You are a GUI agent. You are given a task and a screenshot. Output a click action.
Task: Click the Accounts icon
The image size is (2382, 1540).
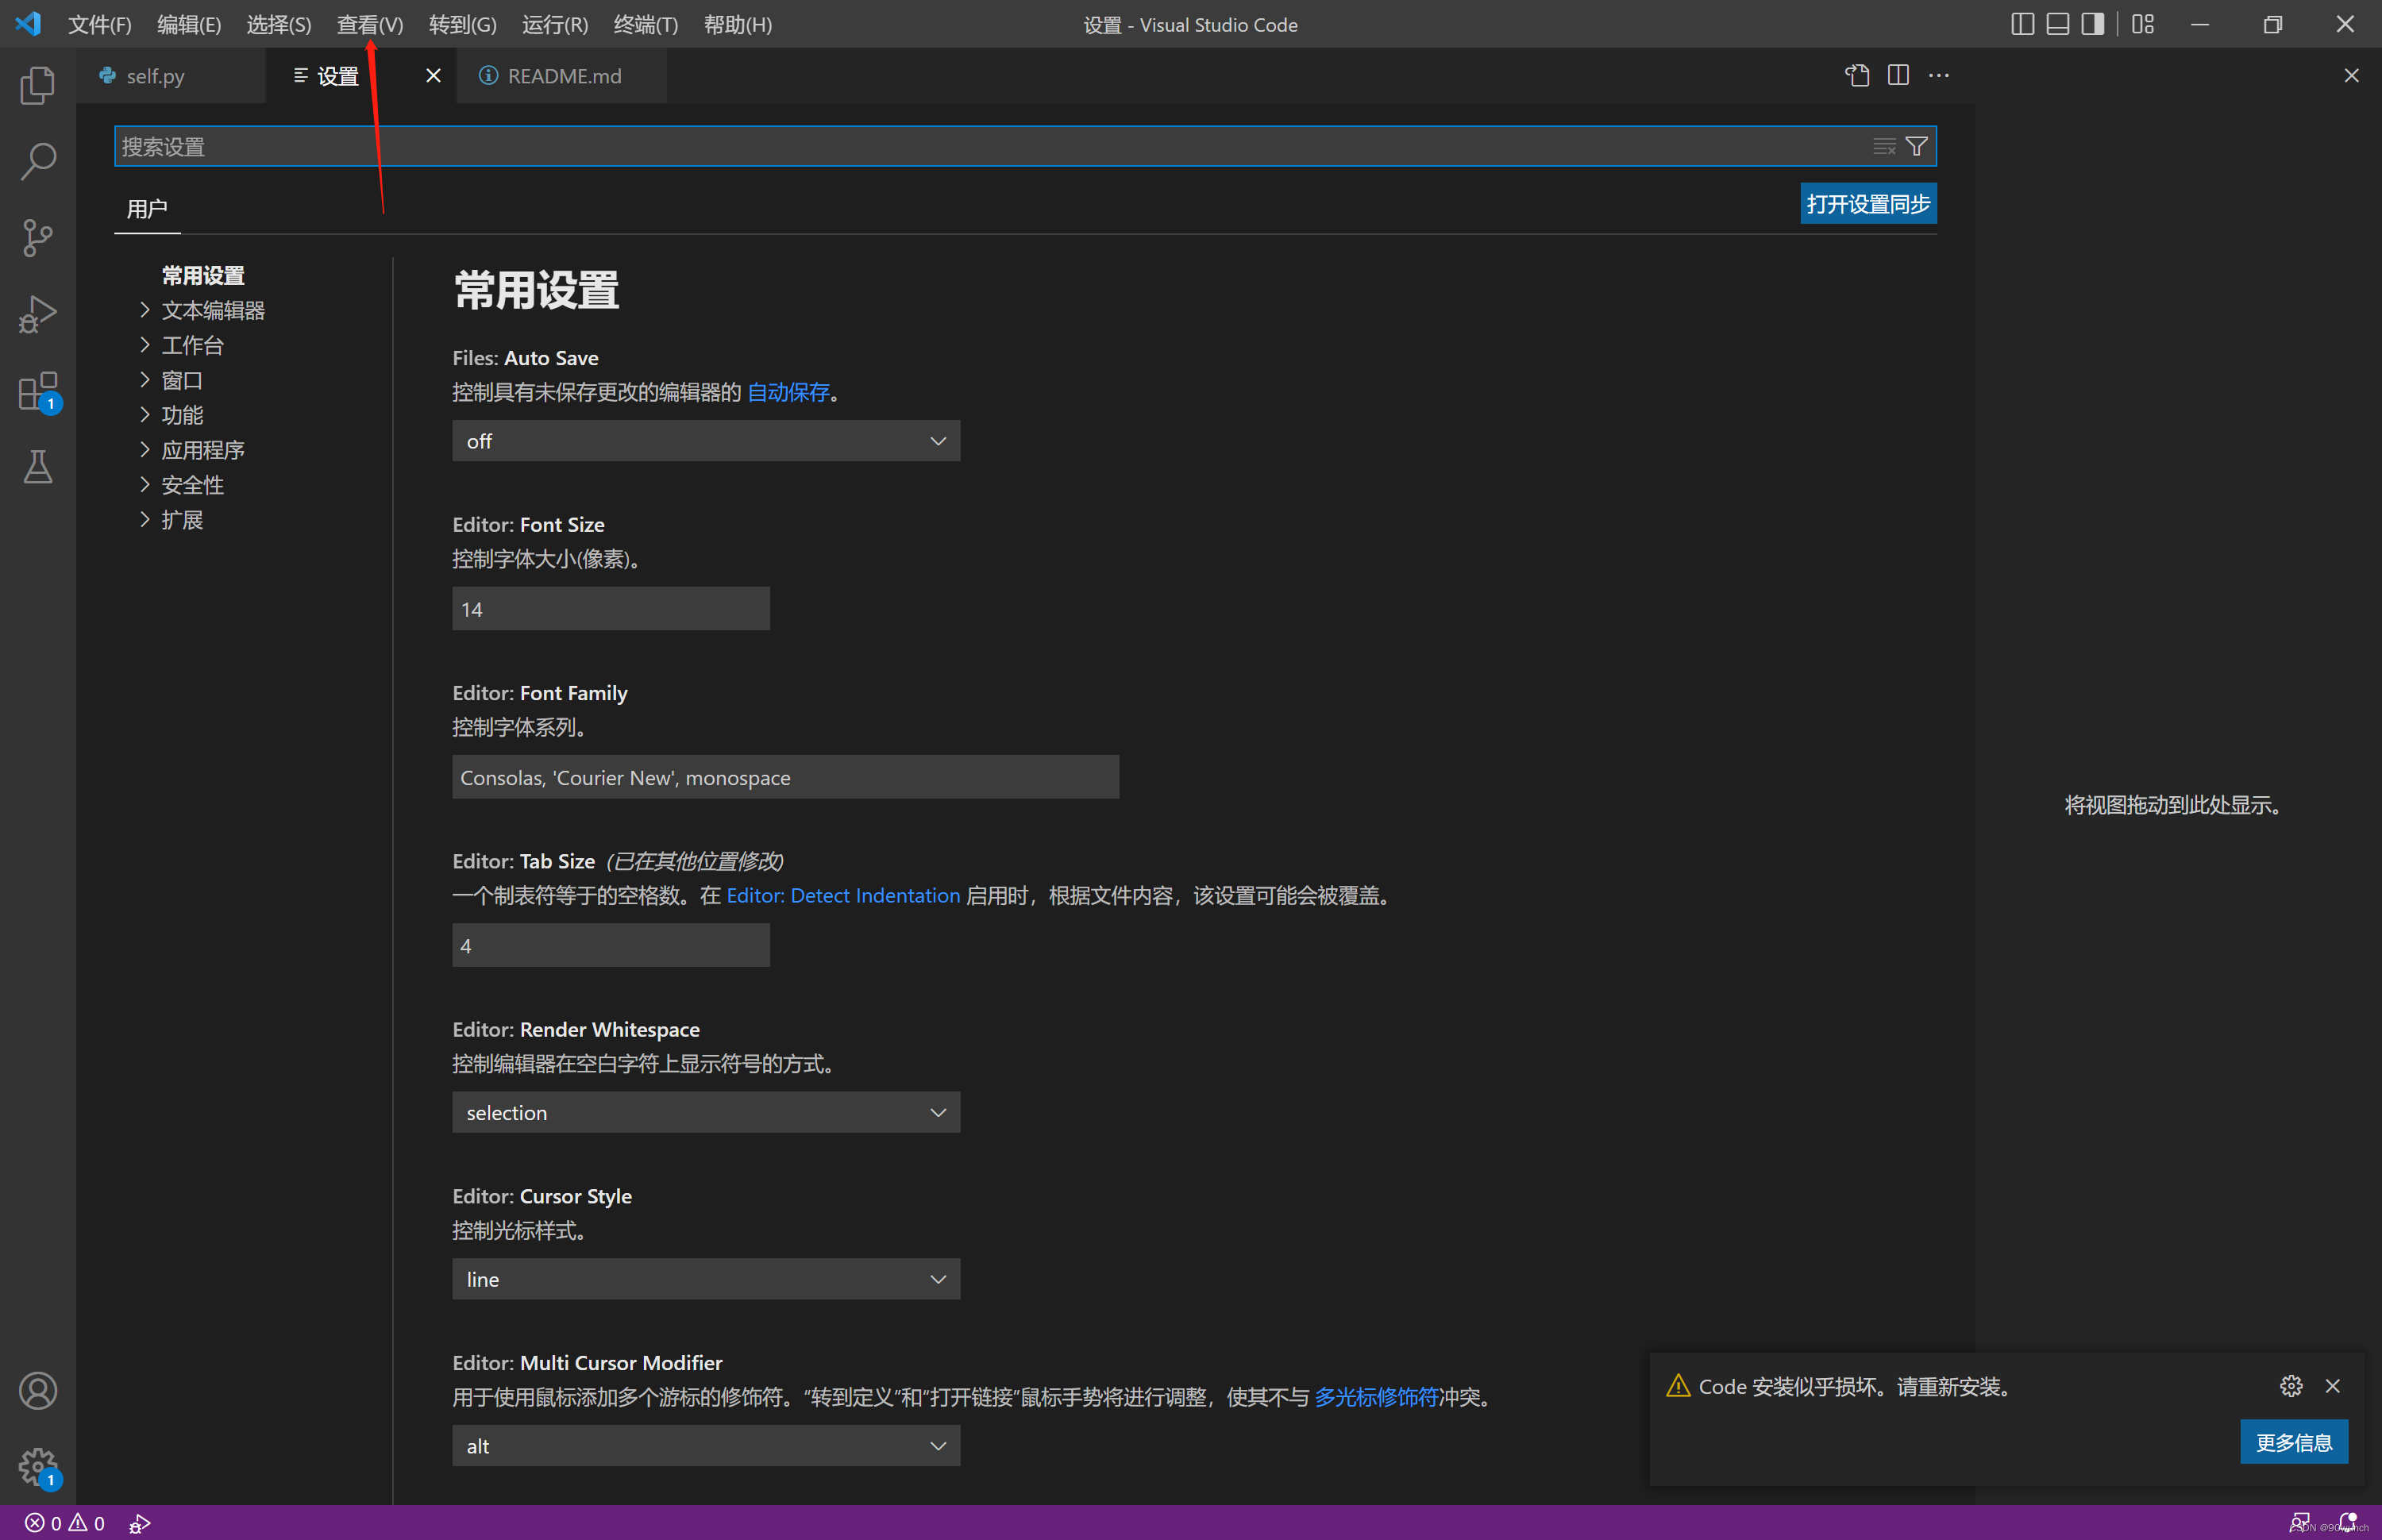(x=37, y=1390)
